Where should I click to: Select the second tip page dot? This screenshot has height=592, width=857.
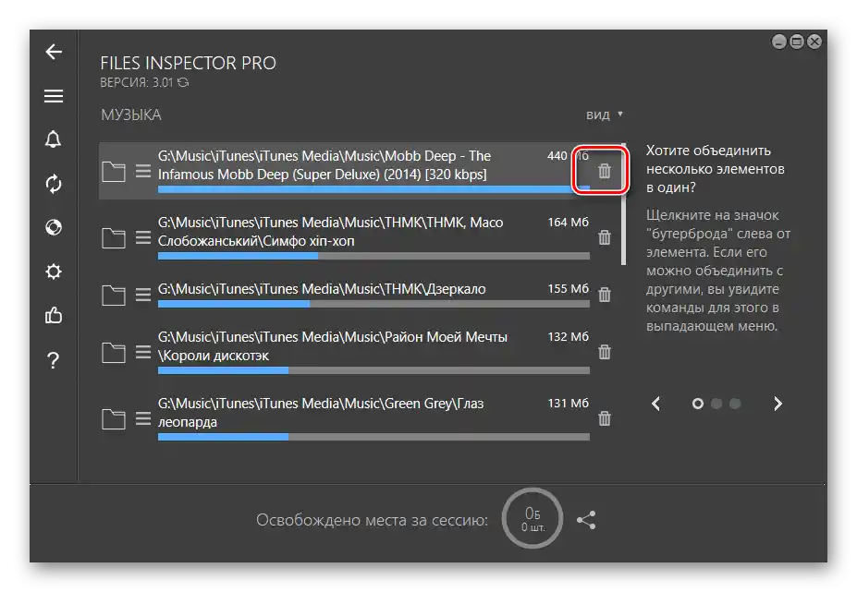click(x=716, y=404)
